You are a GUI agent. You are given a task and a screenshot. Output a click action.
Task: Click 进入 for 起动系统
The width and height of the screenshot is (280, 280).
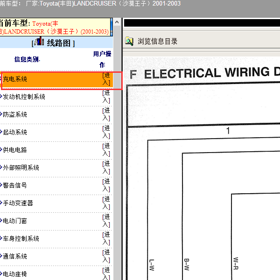pos(106,132)
